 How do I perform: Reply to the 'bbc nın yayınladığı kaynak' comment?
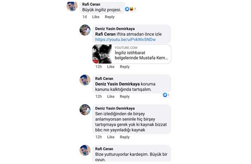(x=125, y=137)
